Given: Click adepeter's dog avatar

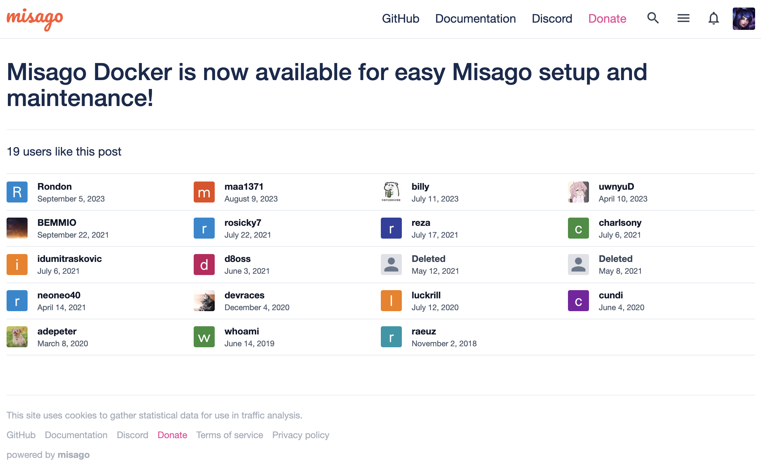Looking at the screenshot, I should click(17, 337).
